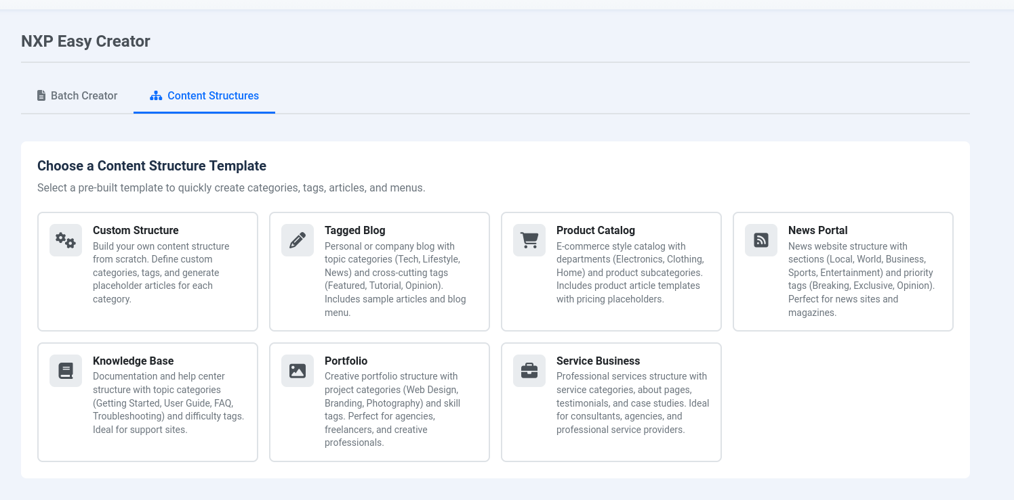Switch to the Batch Creator tab

click(77, 96)
